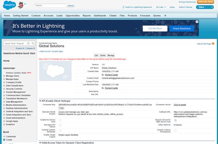
Task: Toggle Introspect All Tokens checkbox
Action: (60, 125)
